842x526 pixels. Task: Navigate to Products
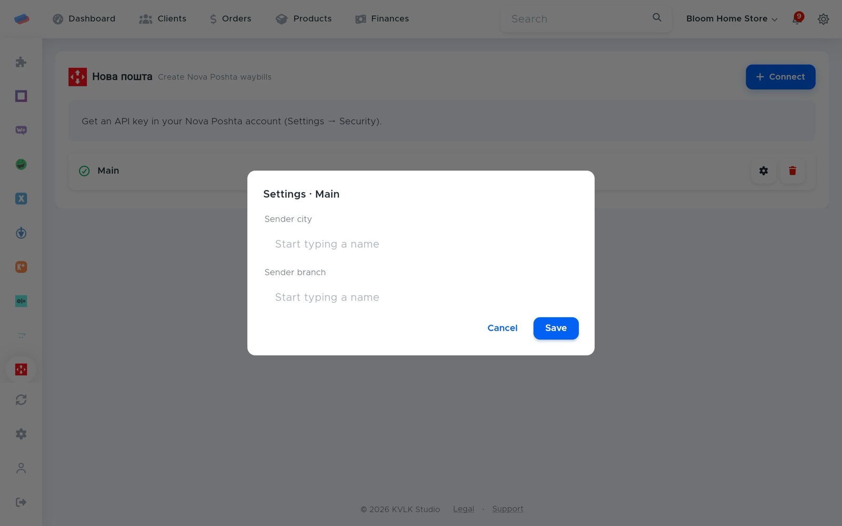coord(304,19)
